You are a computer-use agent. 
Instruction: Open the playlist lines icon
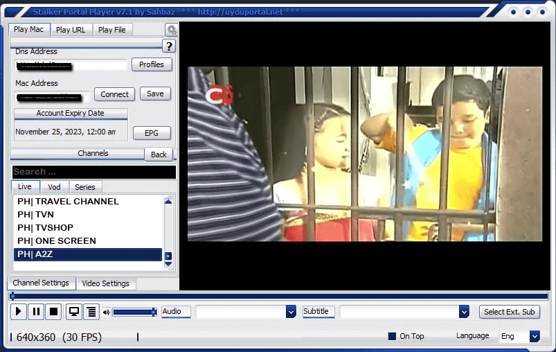91,312
